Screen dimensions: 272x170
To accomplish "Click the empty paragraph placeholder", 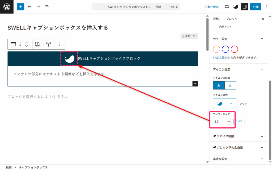I will [x=38, y=97].
